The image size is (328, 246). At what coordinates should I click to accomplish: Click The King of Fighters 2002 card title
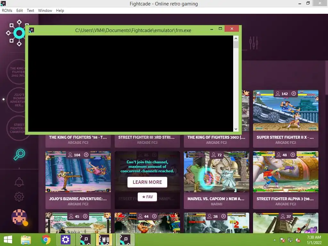(216, 137)
